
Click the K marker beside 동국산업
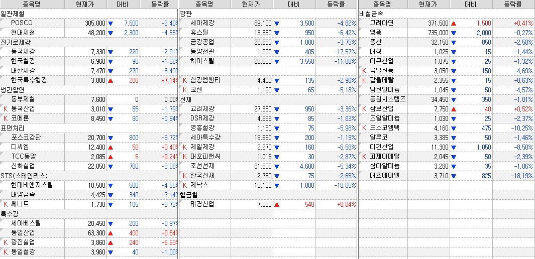(x=6, y=109)
